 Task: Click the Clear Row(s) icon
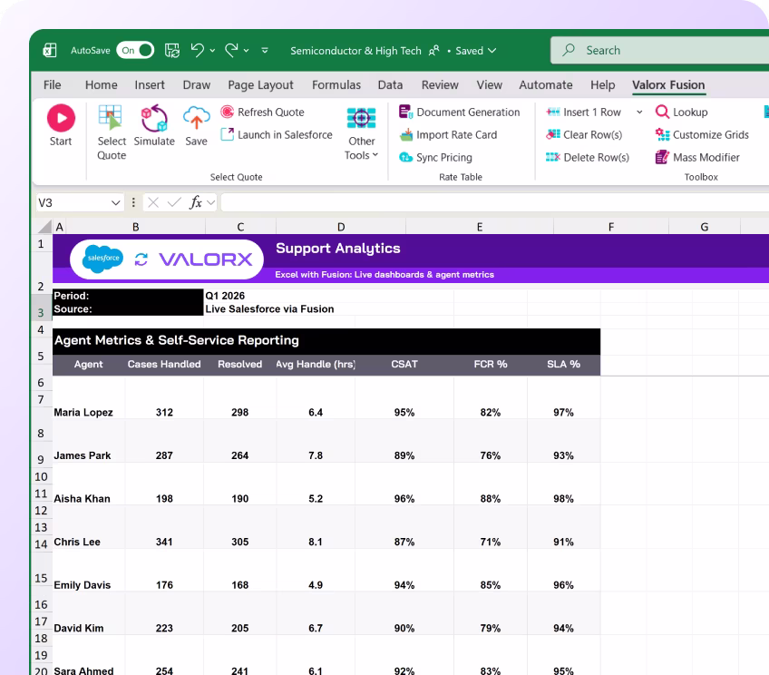(553, 134)
